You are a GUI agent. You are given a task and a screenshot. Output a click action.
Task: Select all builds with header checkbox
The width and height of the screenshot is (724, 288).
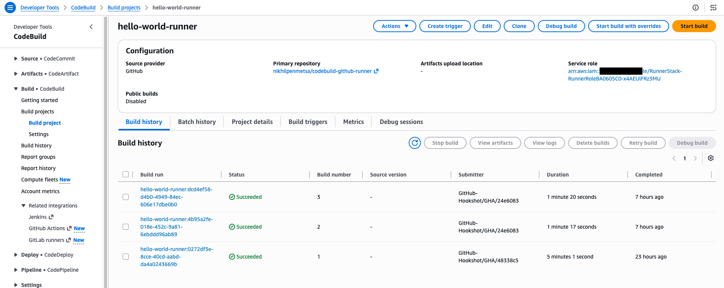point(126,174)
